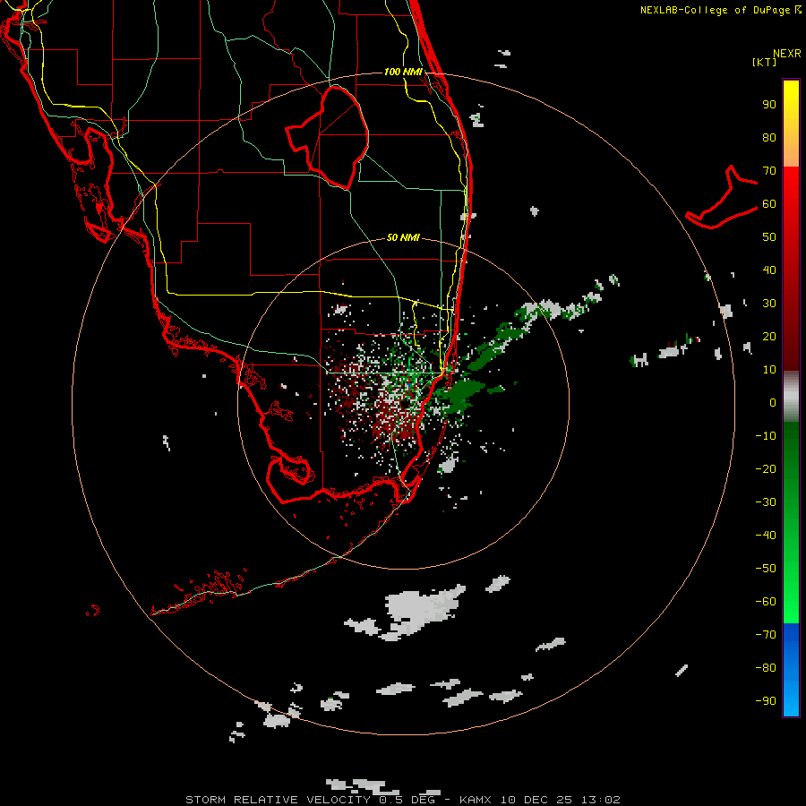Image resolution: width=806 pixels, height=806 pixels.
Task: Click the -60 value on velocity scale
Action: pyautogui.click(x=766, y=602)
